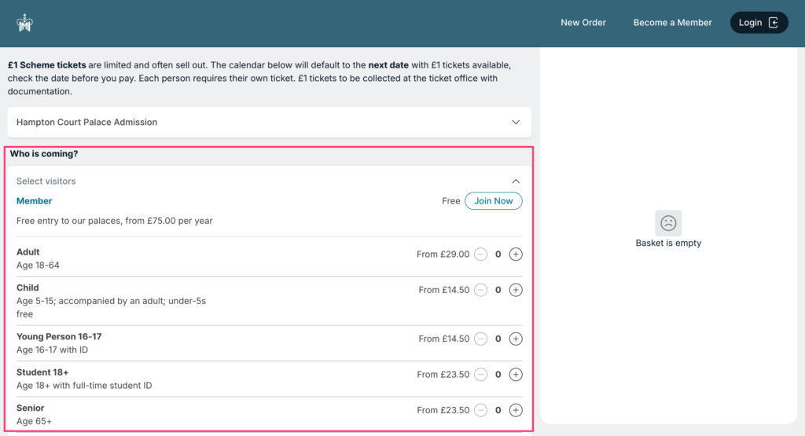Click the 'Free' member price label

click(450, 201)
